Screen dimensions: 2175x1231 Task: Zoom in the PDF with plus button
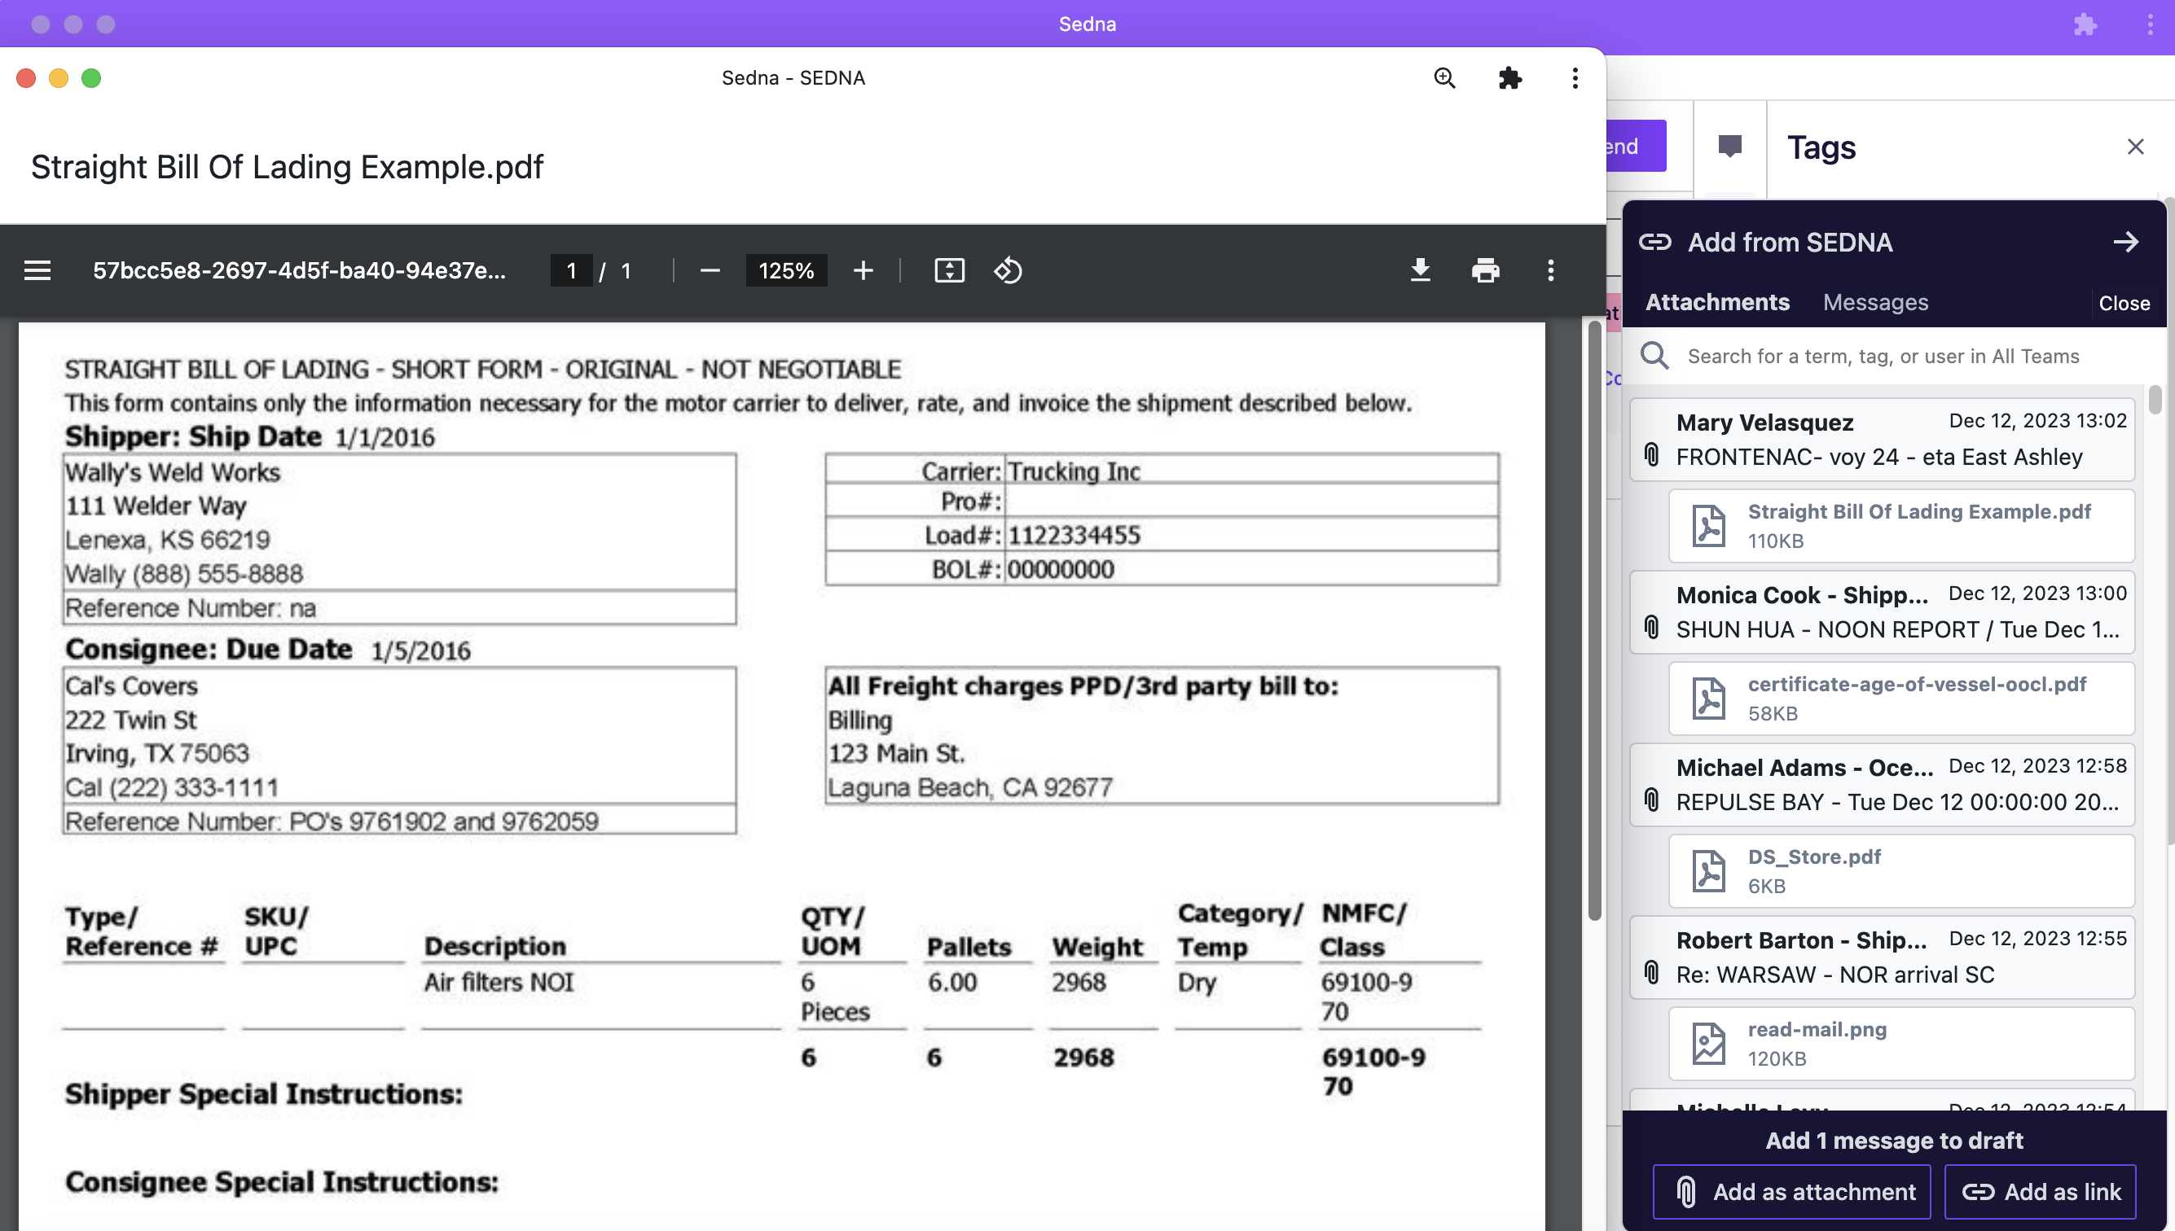tap(863, 270)
